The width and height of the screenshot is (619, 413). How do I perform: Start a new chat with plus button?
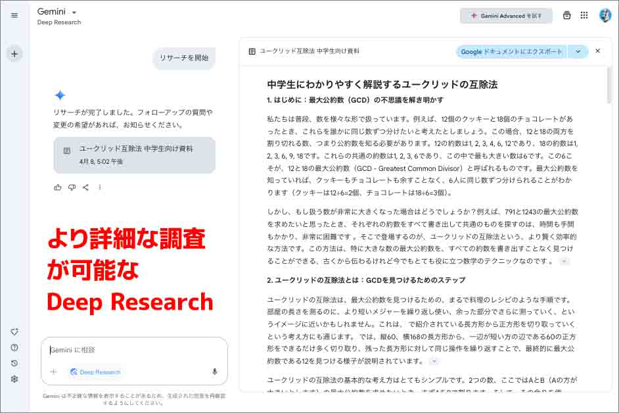click(14, 54)
